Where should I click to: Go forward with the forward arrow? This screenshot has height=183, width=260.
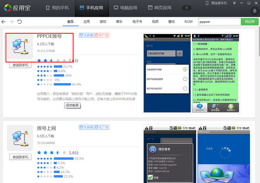pos(11,22)
